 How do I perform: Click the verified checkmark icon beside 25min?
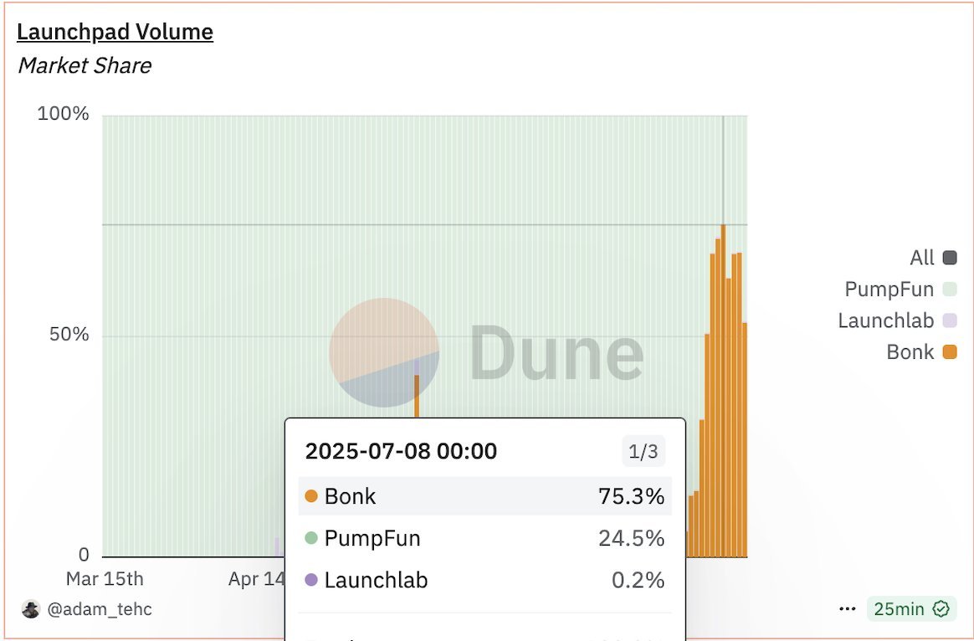pyautogui.click(x=941, y=608)
